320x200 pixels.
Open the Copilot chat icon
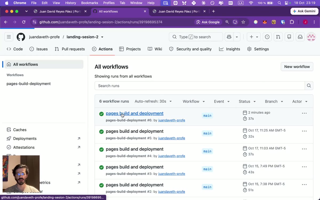229,37
